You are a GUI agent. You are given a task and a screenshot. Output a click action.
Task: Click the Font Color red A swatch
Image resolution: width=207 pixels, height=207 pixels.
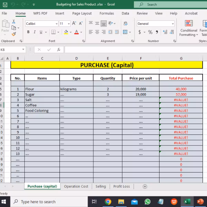76,32
